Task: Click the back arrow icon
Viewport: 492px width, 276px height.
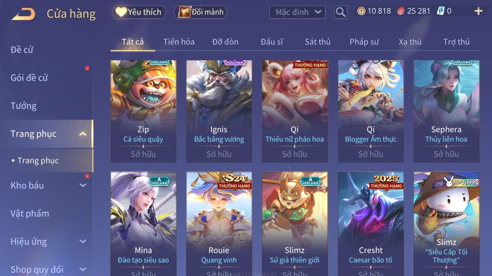Action: [23, 14]
